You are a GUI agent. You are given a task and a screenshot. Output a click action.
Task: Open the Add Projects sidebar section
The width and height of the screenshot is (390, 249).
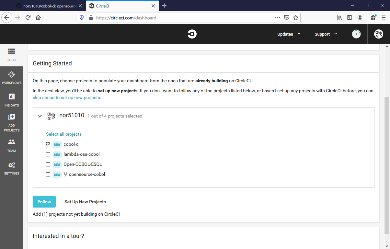coord(11,123)
